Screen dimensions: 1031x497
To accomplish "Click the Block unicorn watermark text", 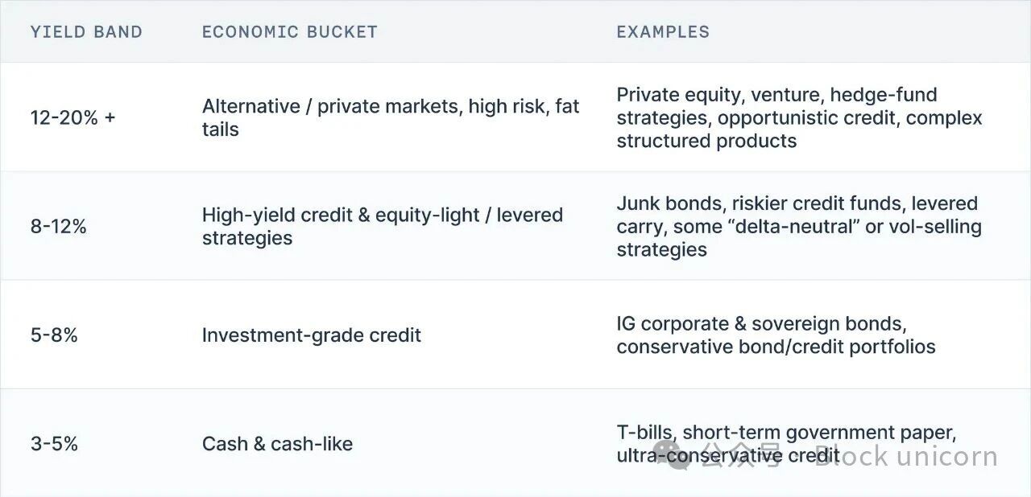I will coord(905,457).
